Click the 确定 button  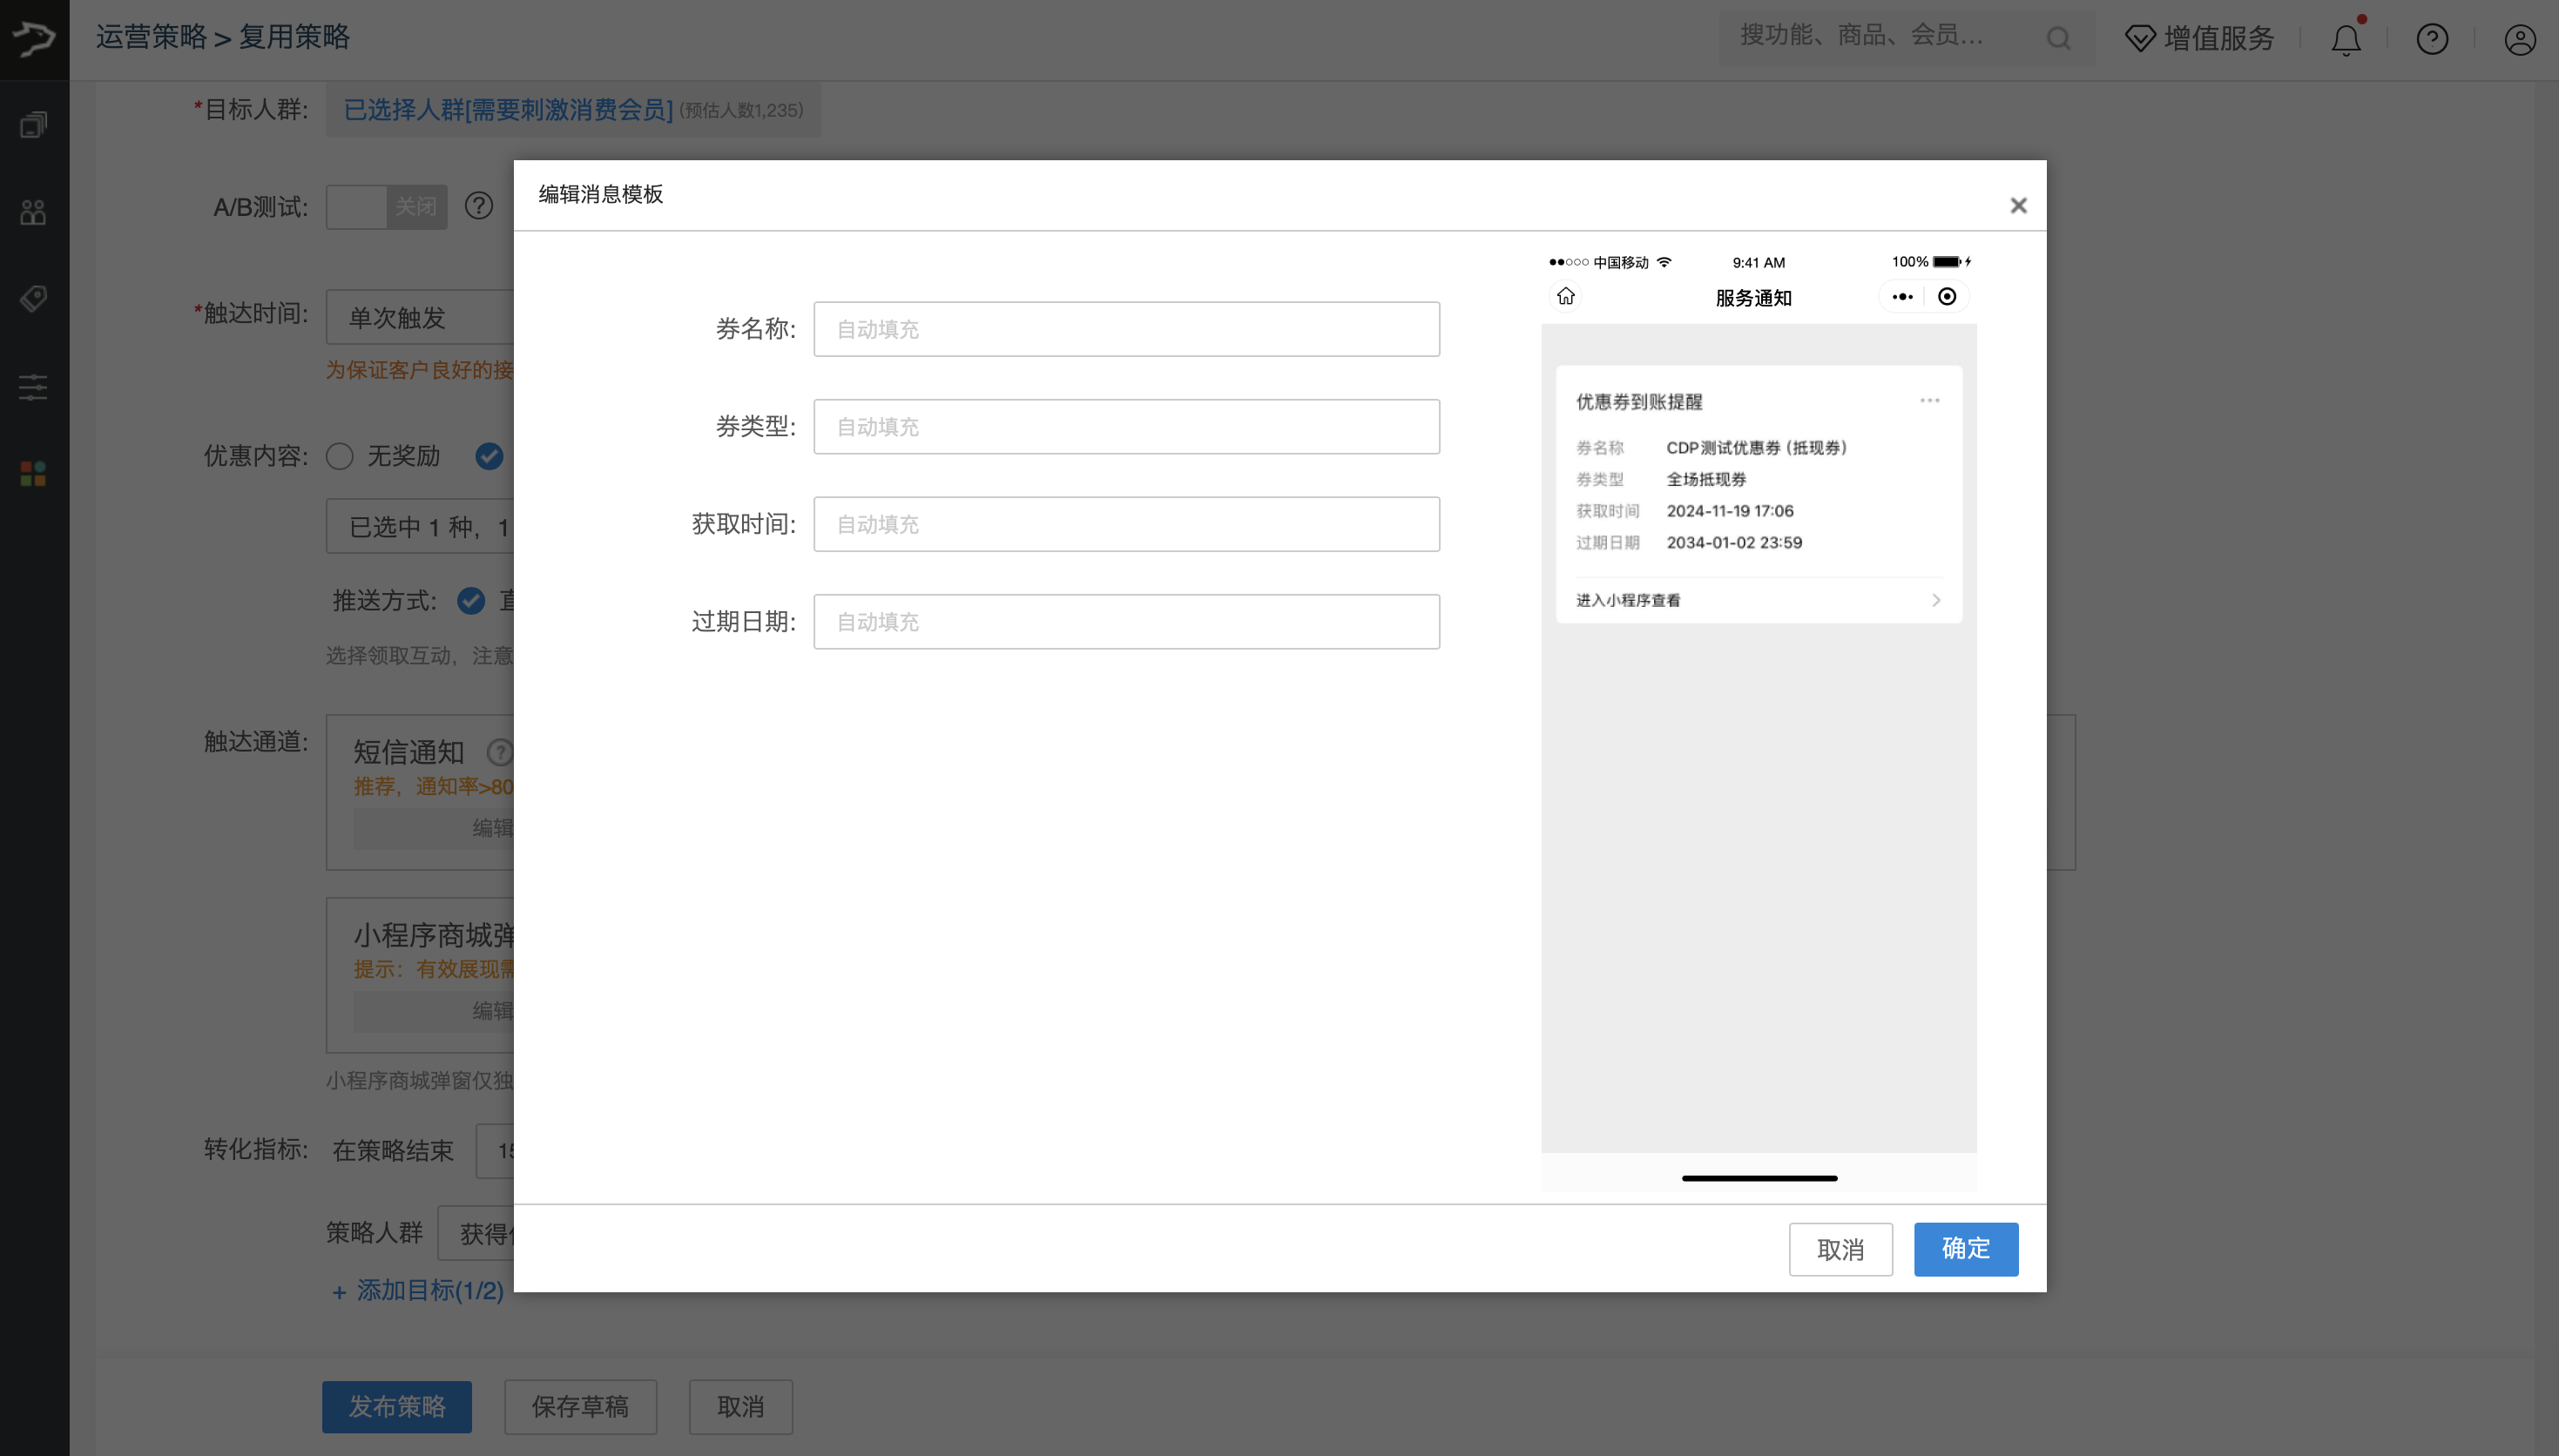pyautogui.click(x=1965, y=1249)
